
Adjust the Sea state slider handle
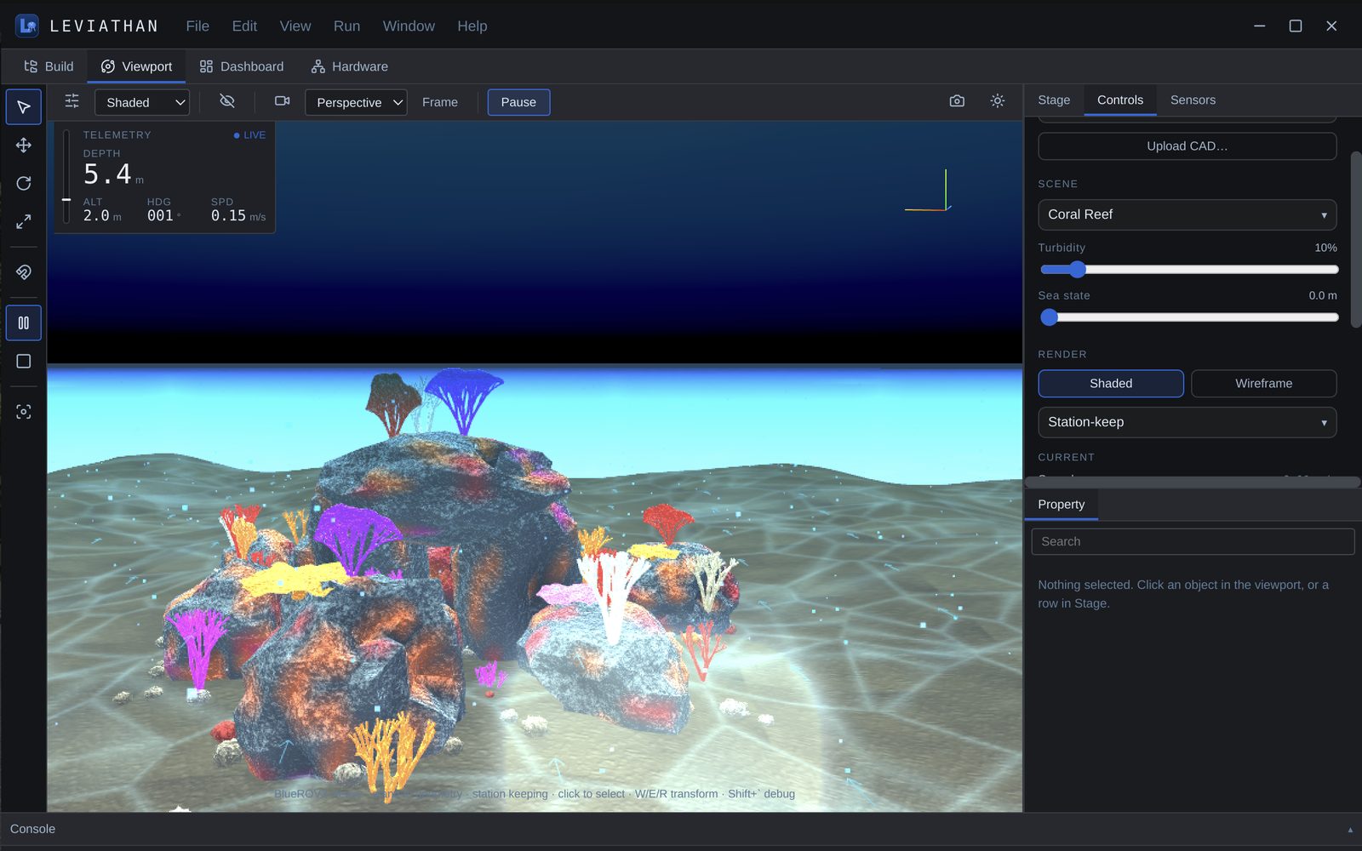click(x=1050, y=317)
